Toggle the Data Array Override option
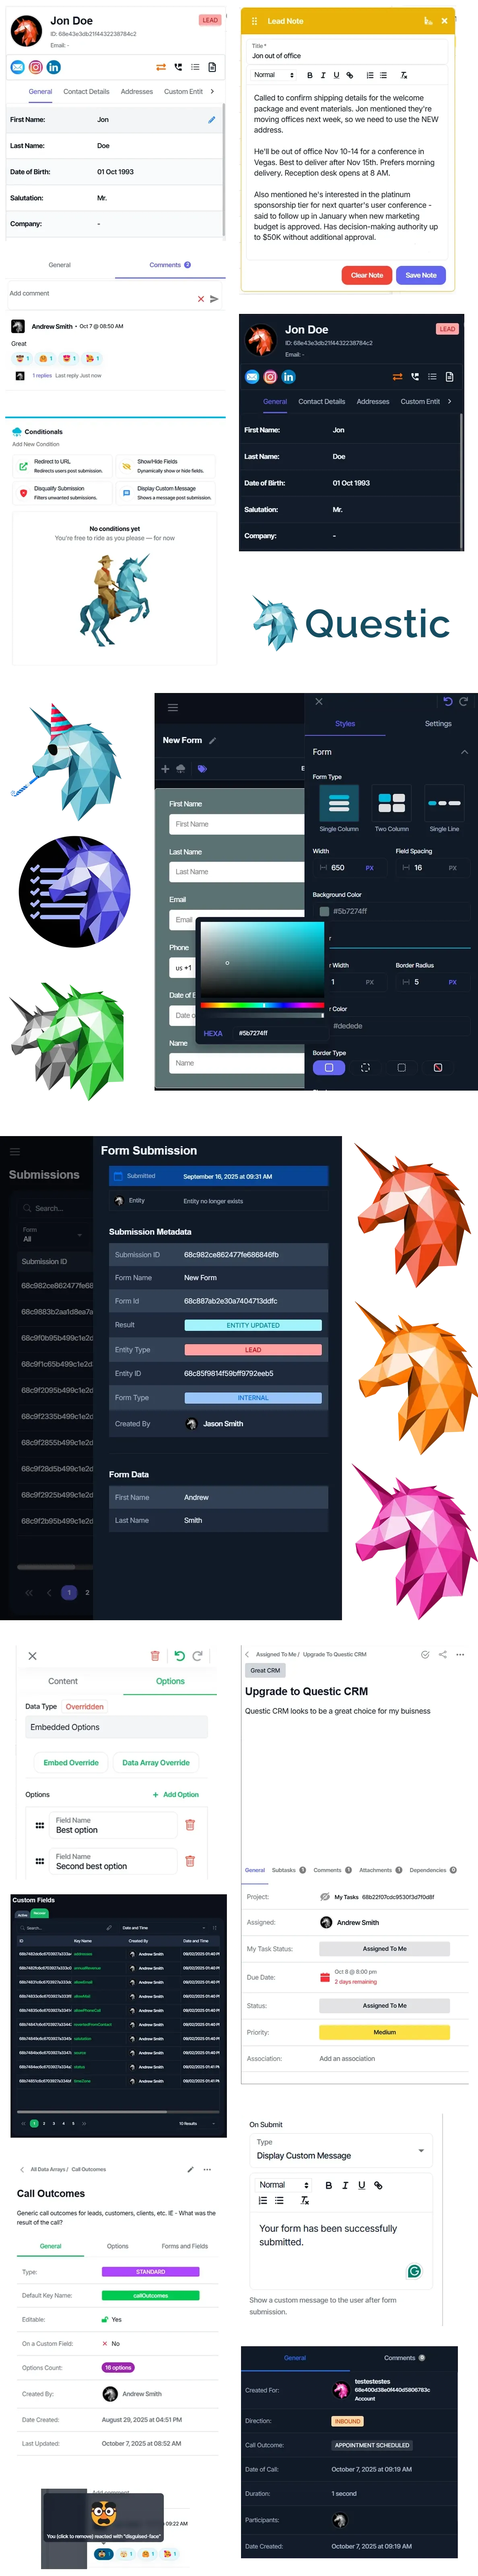The height and width of the screenshot is (2576, 478). pyautogui.click(x=156, y=1763)
